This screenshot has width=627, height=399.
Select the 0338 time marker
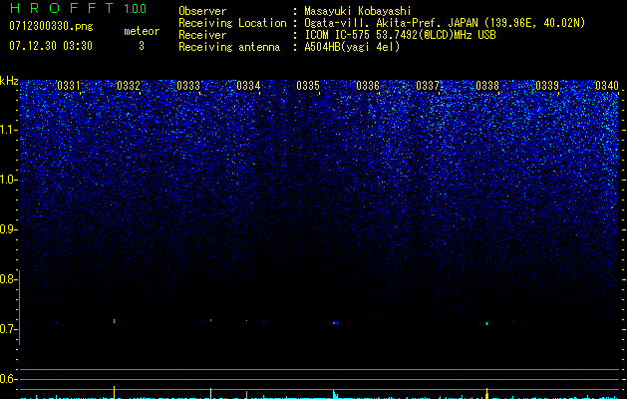487,86
